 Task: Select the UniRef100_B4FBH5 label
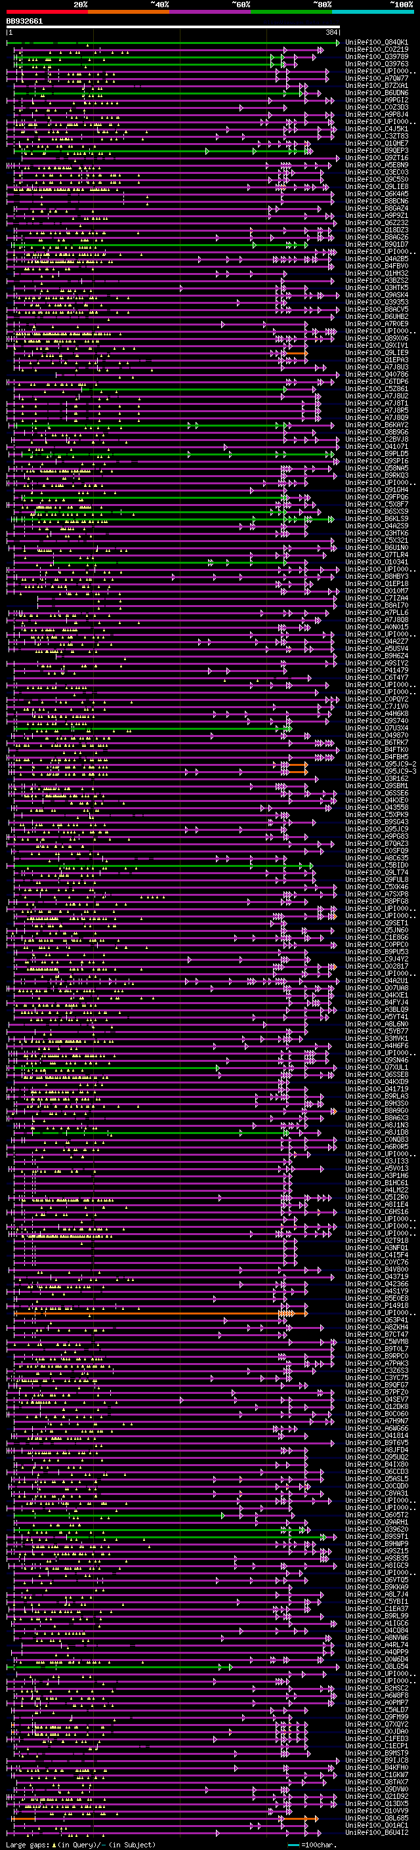377,757
